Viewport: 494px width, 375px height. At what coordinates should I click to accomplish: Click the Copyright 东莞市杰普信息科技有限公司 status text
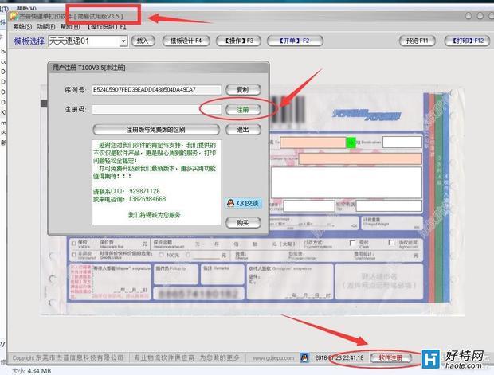(x=68, y=358)
